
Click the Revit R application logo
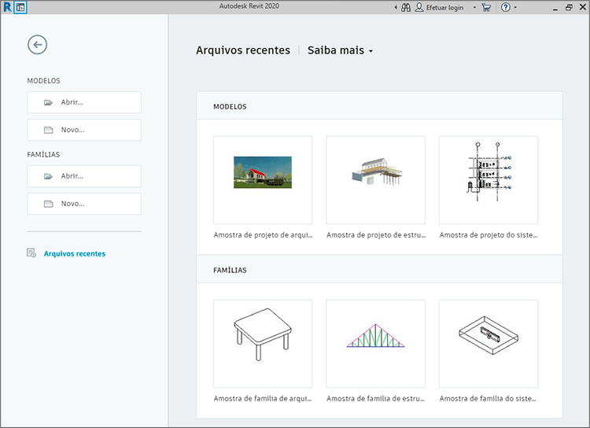pyautogui.click(x=7, y=7)
